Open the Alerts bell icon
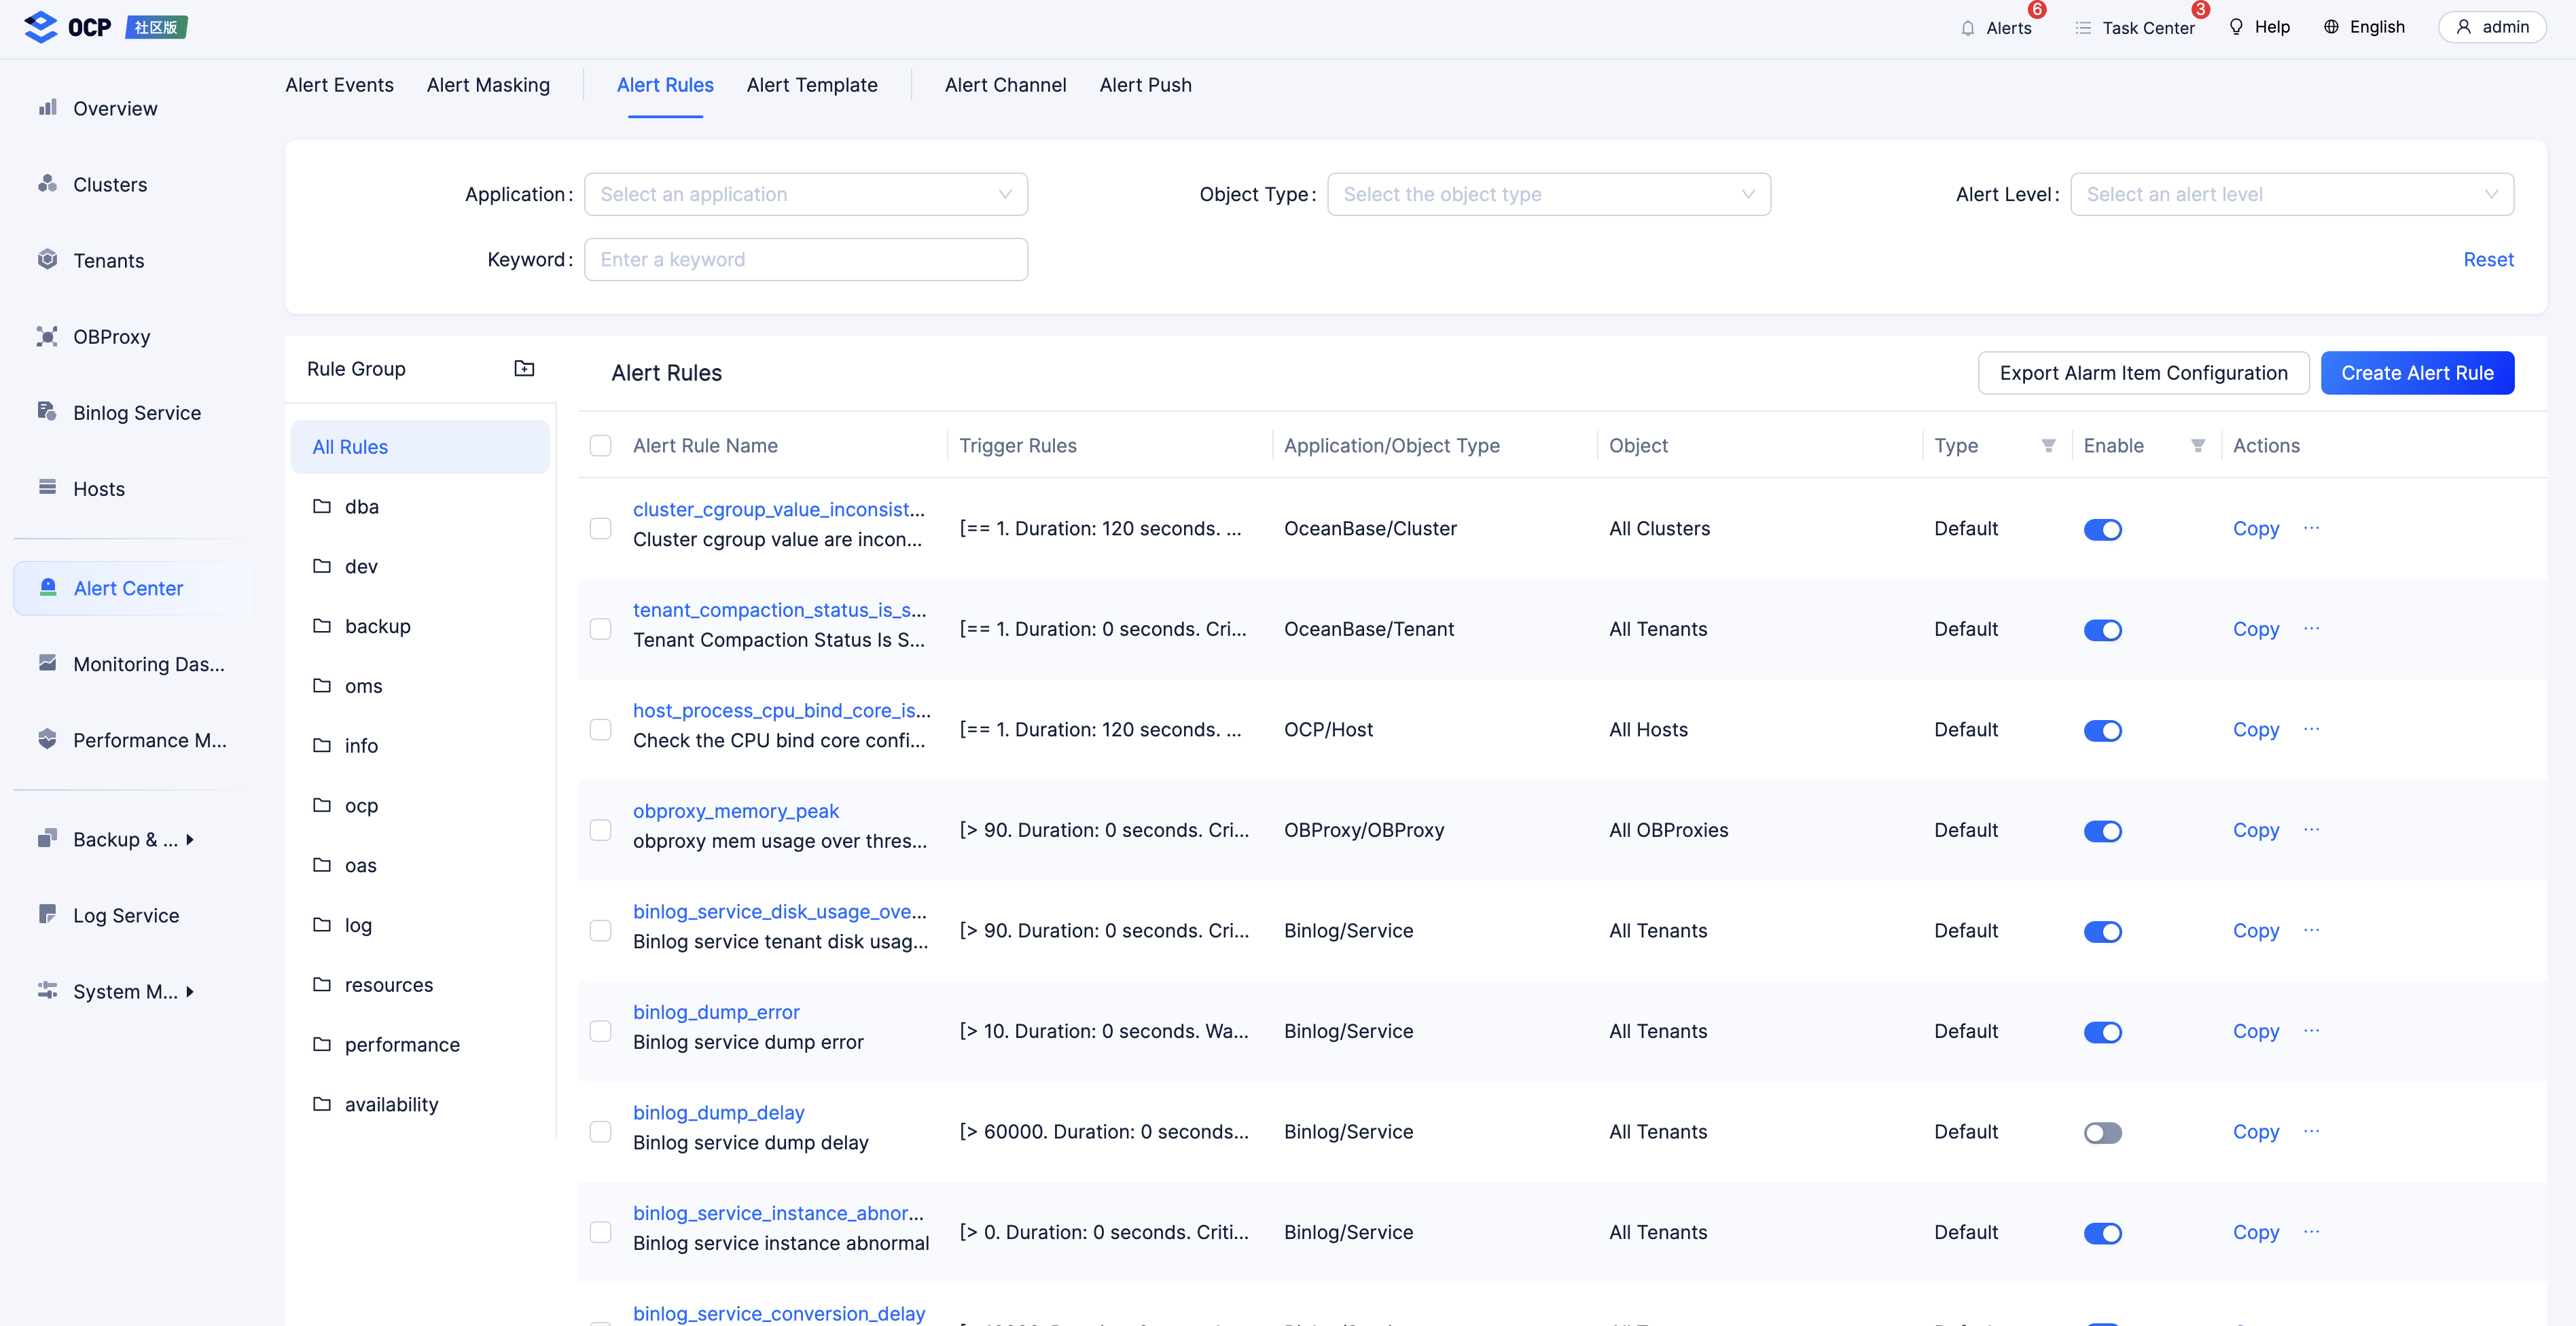 [x=1967, y=28]
